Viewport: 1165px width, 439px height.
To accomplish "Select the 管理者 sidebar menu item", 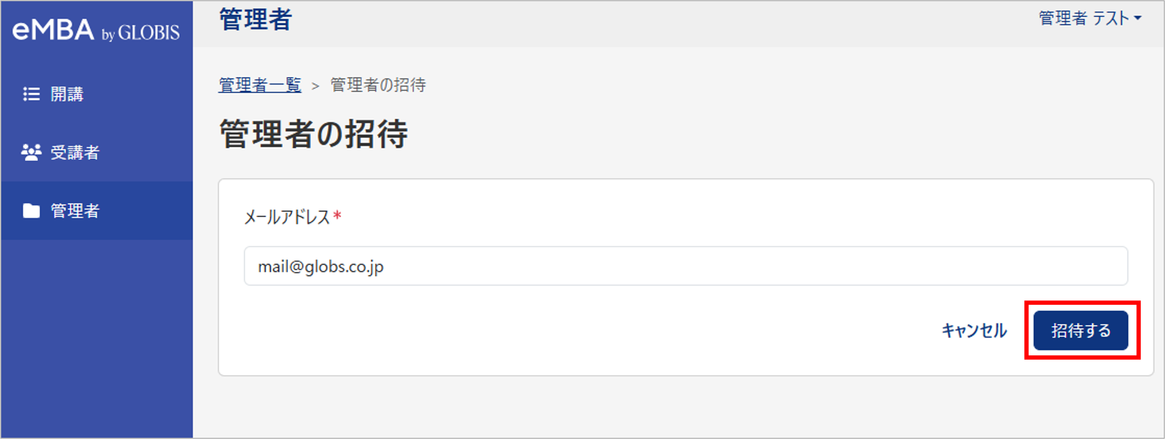I will [97, 211].
